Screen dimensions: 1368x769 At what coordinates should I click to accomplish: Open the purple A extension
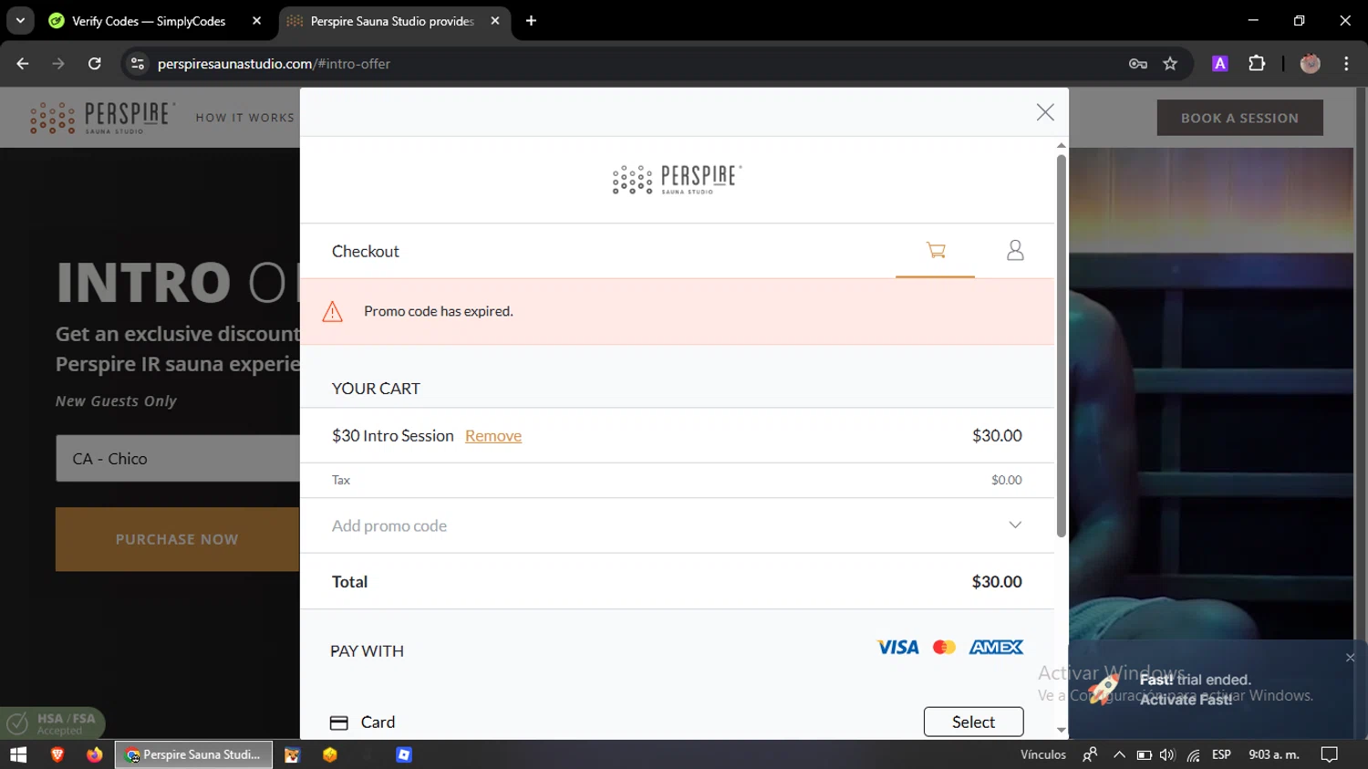(x=1220, y=64)
